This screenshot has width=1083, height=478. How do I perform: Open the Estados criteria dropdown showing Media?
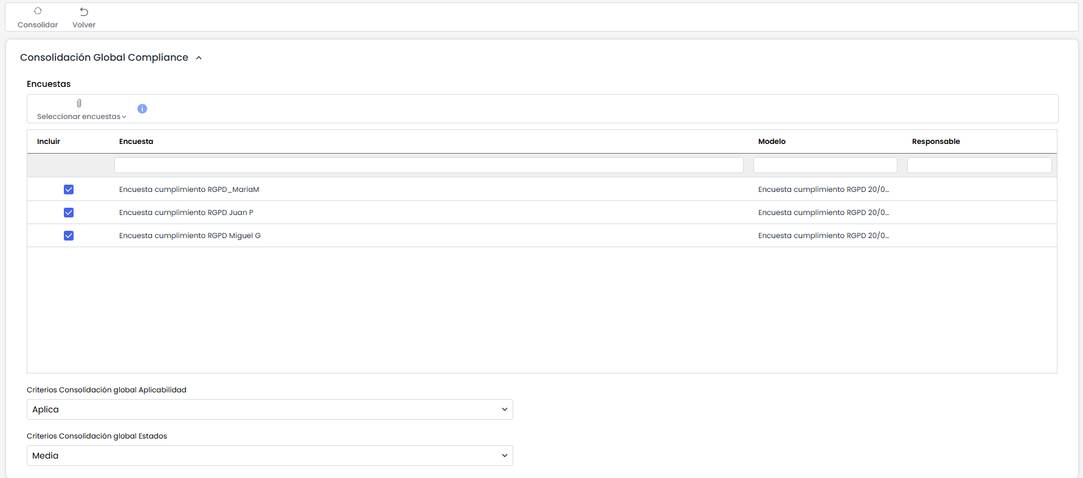tap(269, 456)
